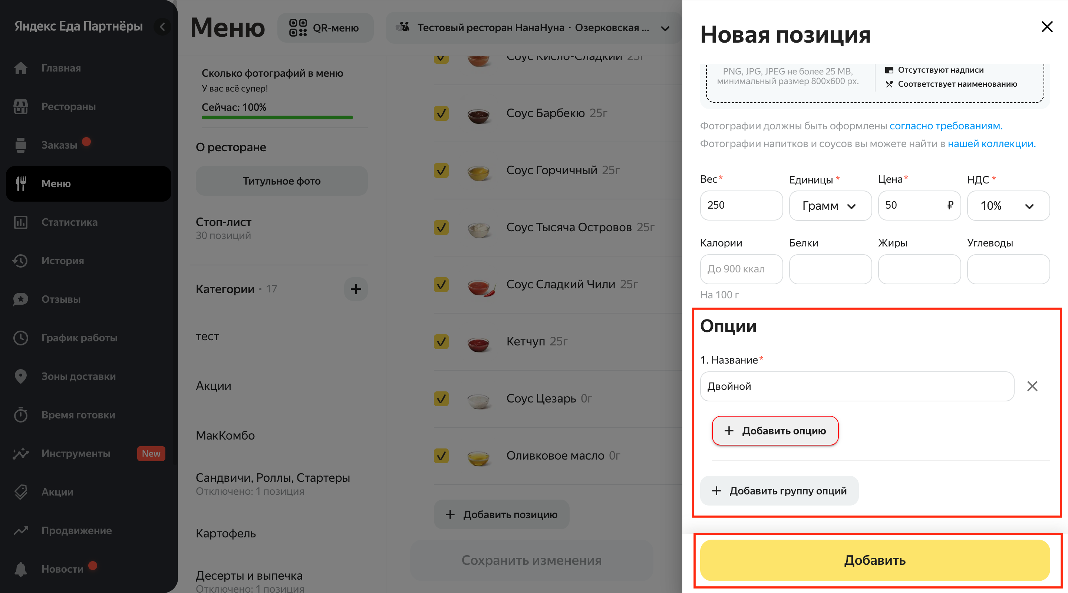Viewport: 1068px width, 593px height.
Task: Toggle the Оливковое масло checkbox
Action: tap(441, 455)
